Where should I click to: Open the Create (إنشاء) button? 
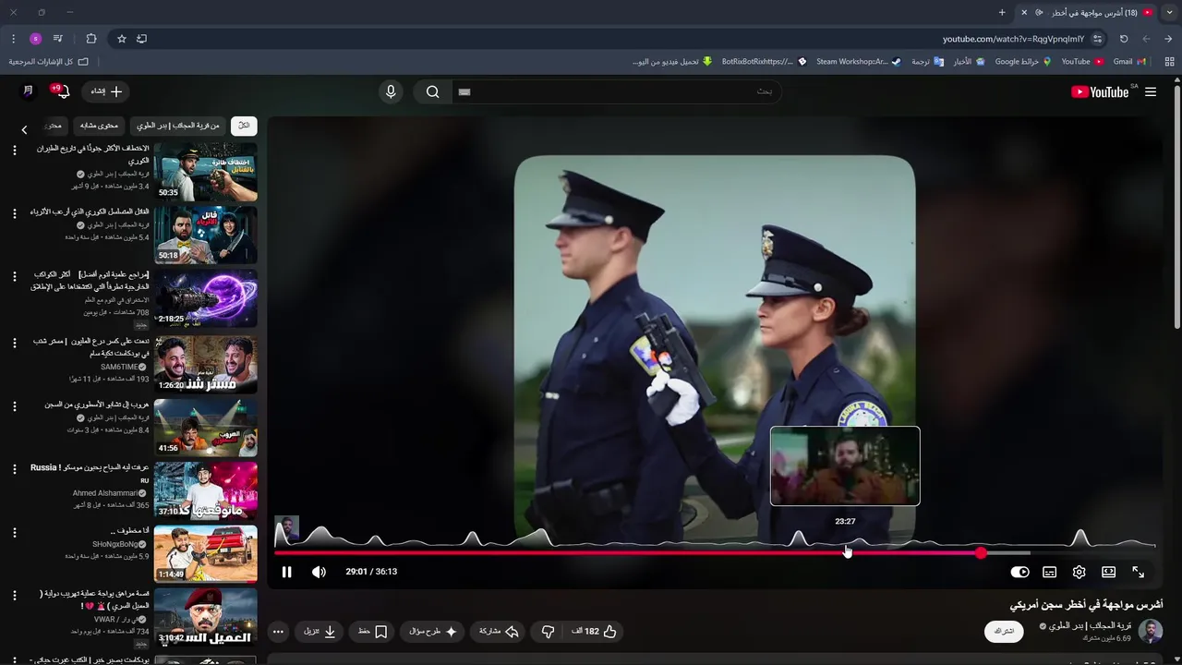106,91
